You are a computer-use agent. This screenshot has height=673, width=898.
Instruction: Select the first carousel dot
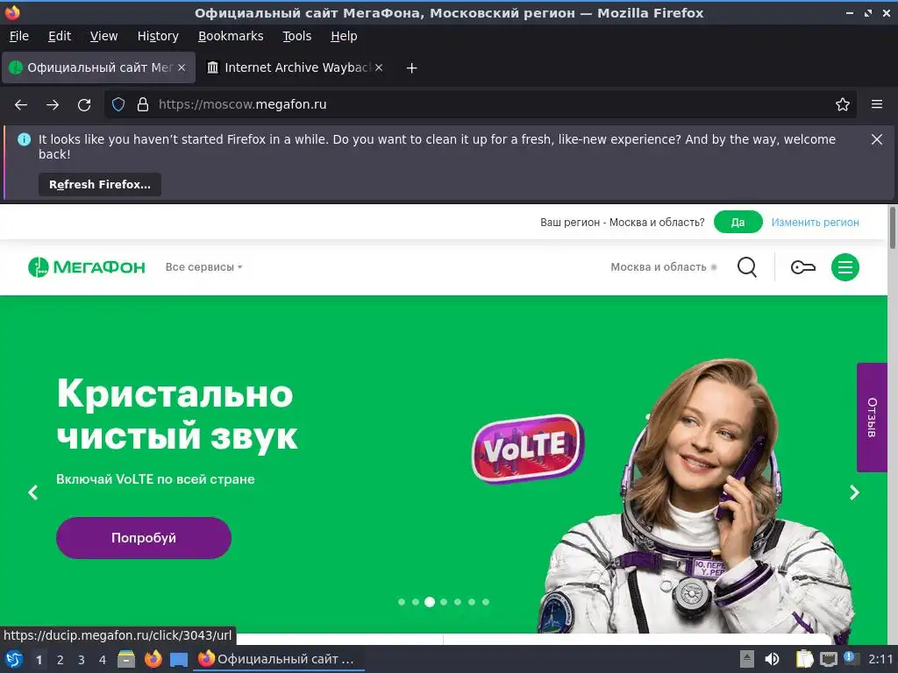pos(402,602)
